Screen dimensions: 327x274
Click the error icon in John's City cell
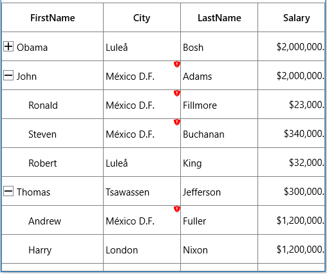coord(177,64)
